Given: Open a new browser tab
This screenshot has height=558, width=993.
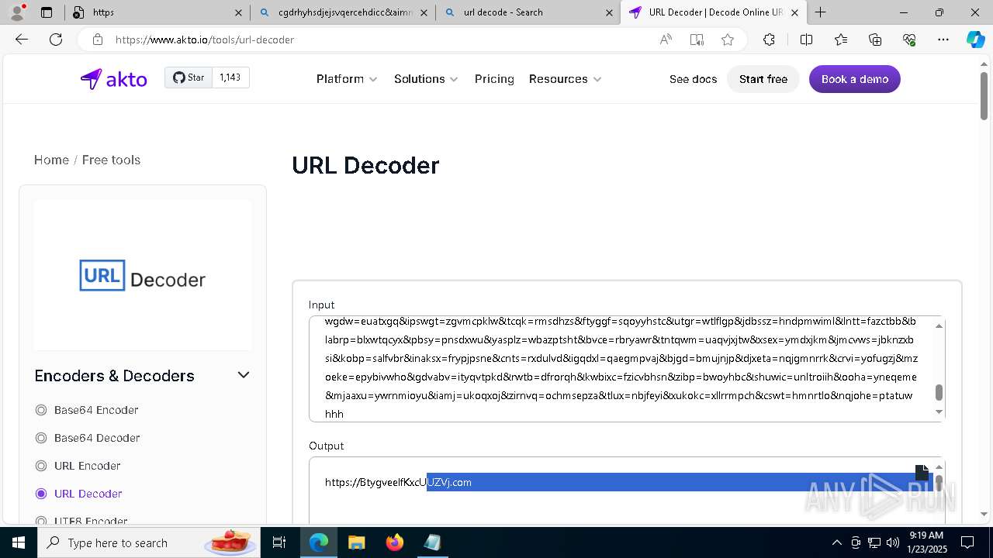Looking at the screenshot, I should pos(821,12).
